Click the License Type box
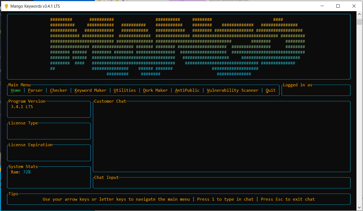Image resolution: width=363 pixels, height=211 pixels. (x=49, y=131)
